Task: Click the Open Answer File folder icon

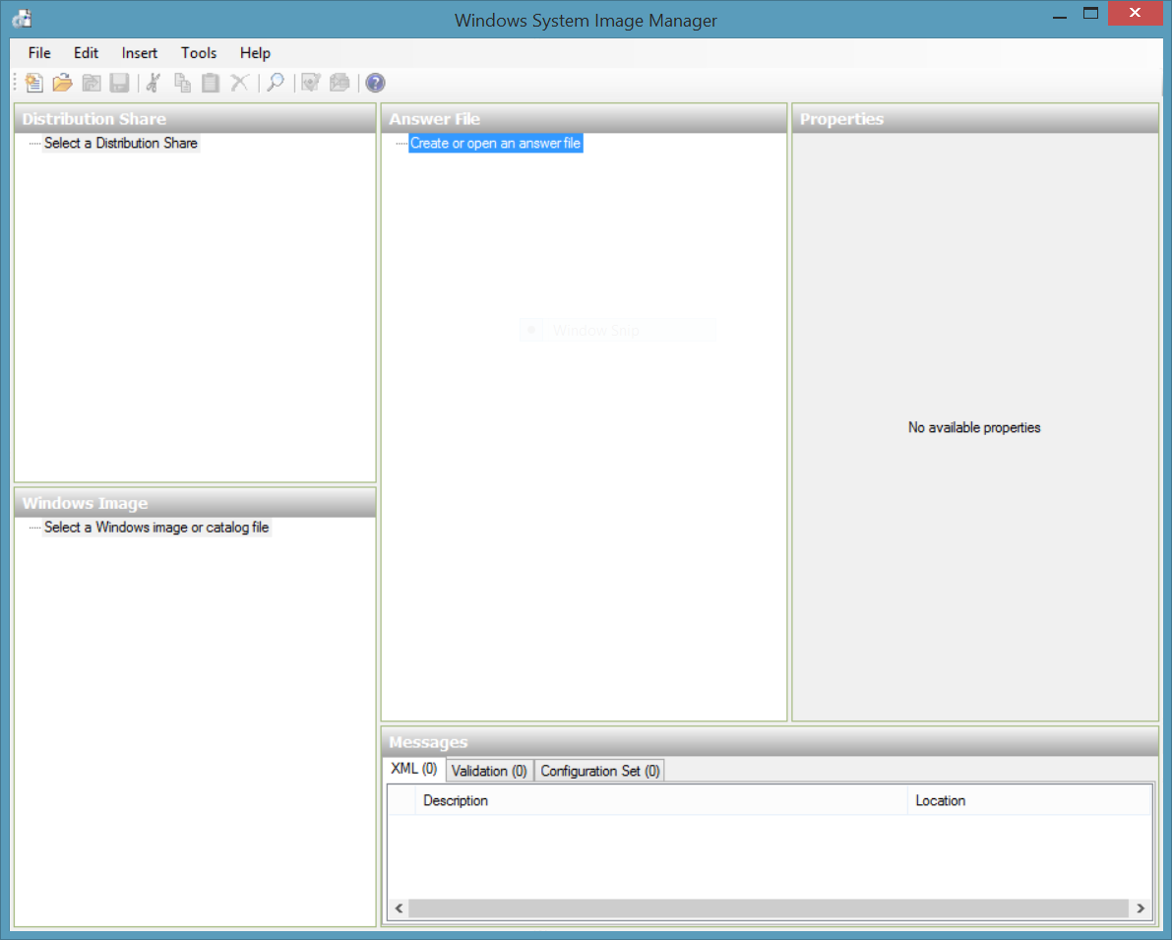Action: tap(63, 83)
